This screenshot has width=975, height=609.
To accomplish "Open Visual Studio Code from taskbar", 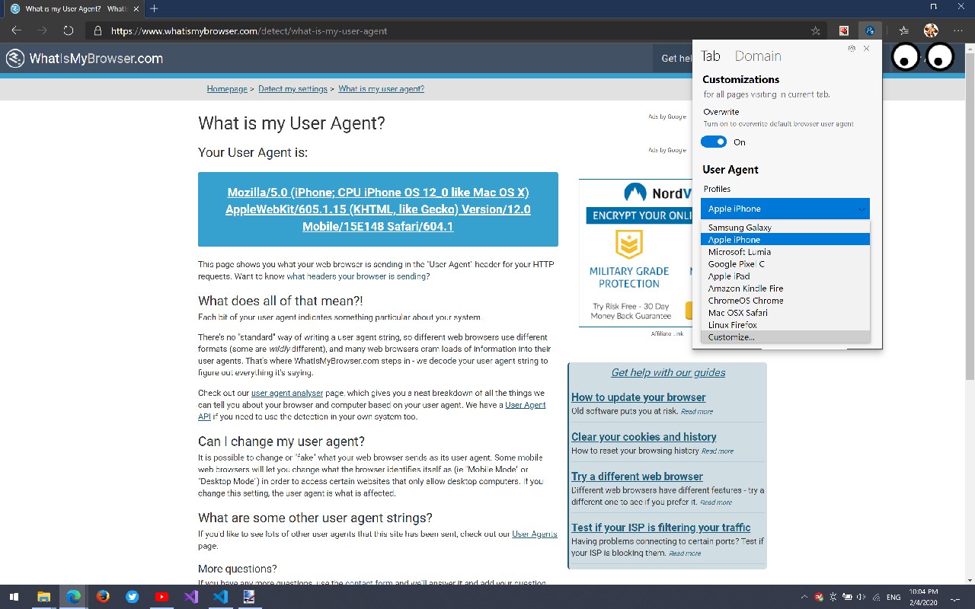I will click(220, 597).
